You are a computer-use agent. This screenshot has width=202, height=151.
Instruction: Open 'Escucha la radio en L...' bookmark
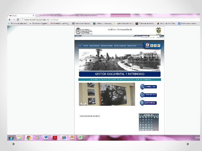[18, 23]
